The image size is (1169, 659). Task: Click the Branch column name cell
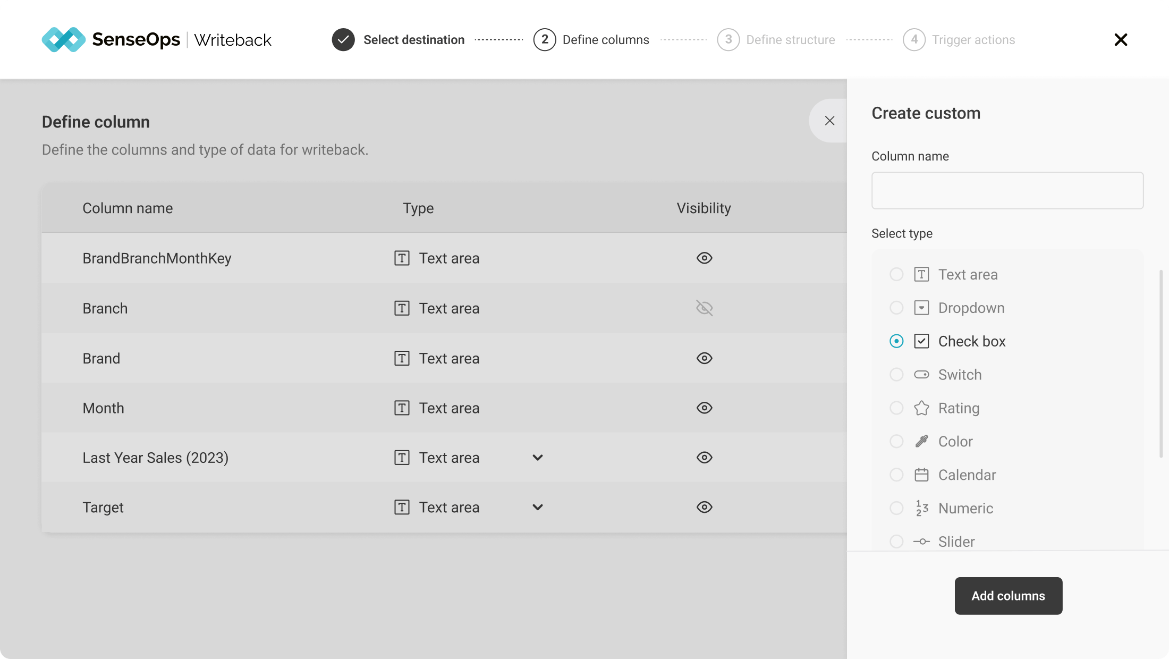[105, 308]
